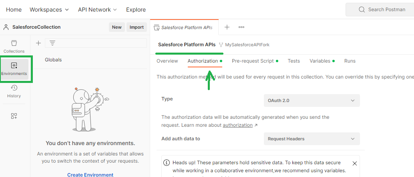Select the Salesforce Platform APIs open tab
This screenshot has height=177, width=414.
tap(184, 28)
